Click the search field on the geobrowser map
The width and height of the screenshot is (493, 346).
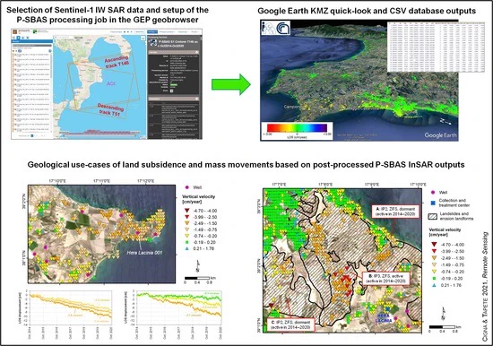[x=65, y=37]
